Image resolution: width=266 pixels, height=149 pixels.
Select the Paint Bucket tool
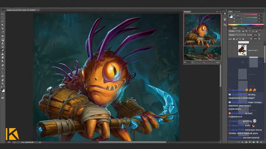click(2, 54)
